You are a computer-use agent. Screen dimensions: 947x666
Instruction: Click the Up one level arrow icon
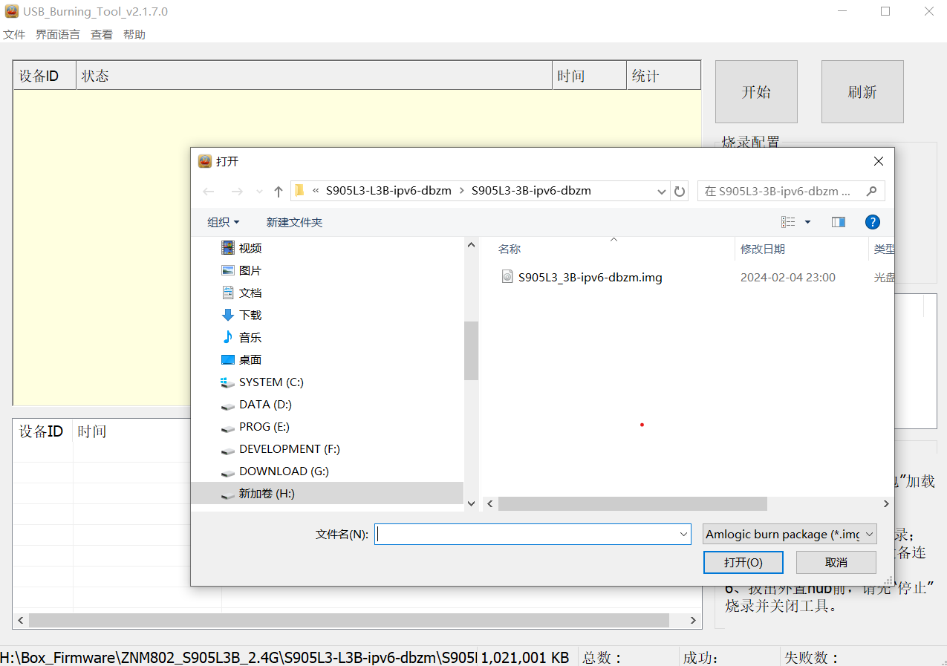click(x=278, y=191)
